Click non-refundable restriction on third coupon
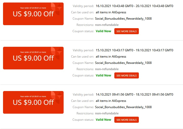183x129 pixels. point(107,113)
